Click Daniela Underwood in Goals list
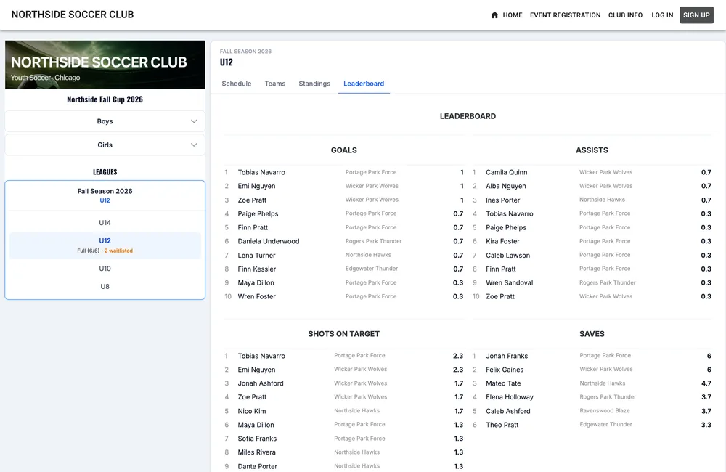Viewport: 726px width, 472px height. 269,241
